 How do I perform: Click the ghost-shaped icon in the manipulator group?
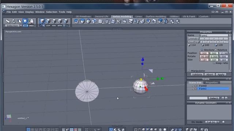31,21
